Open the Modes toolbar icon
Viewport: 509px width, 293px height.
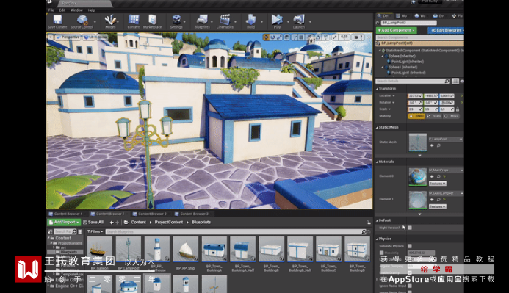tap(110, 22)
